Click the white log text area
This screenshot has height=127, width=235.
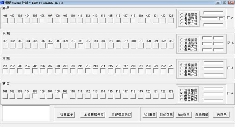point(26,113)
